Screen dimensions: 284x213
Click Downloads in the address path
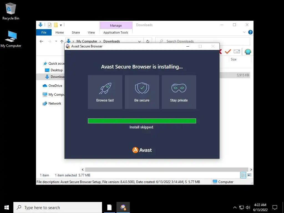pos(111,41)
